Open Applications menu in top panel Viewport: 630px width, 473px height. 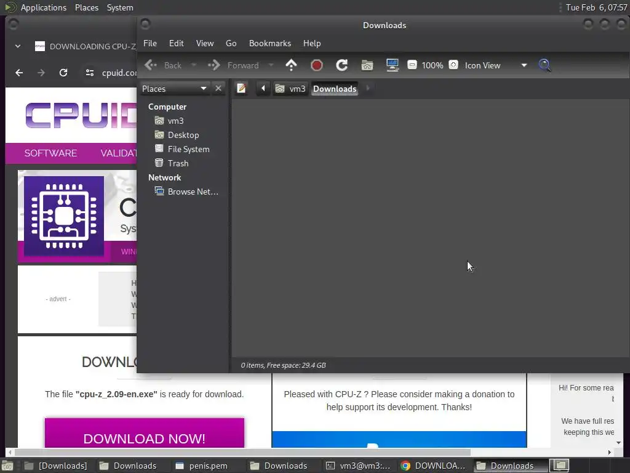click(x=44, y=7)
